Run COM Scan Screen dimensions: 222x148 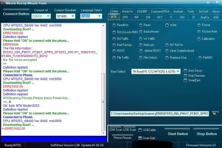click(115, 129)
